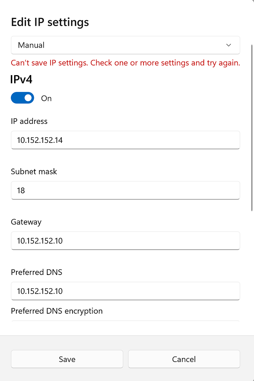
Task: Focus the Preferred DNS field
Action: click(x=125, y=291)
